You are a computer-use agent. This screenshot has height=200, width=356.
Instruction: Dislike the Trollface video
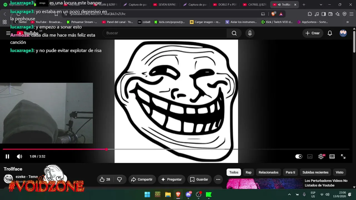click(x=120, y=179)
